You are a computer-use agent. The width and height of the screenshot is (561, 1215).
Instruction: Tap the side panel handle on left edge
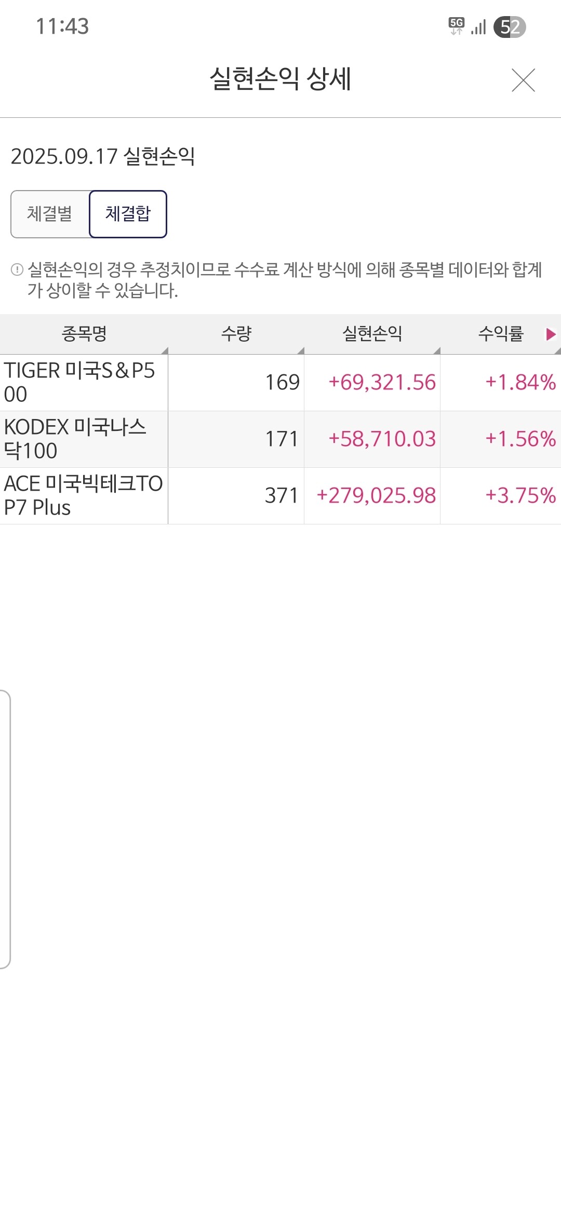[x=5, y=829]
